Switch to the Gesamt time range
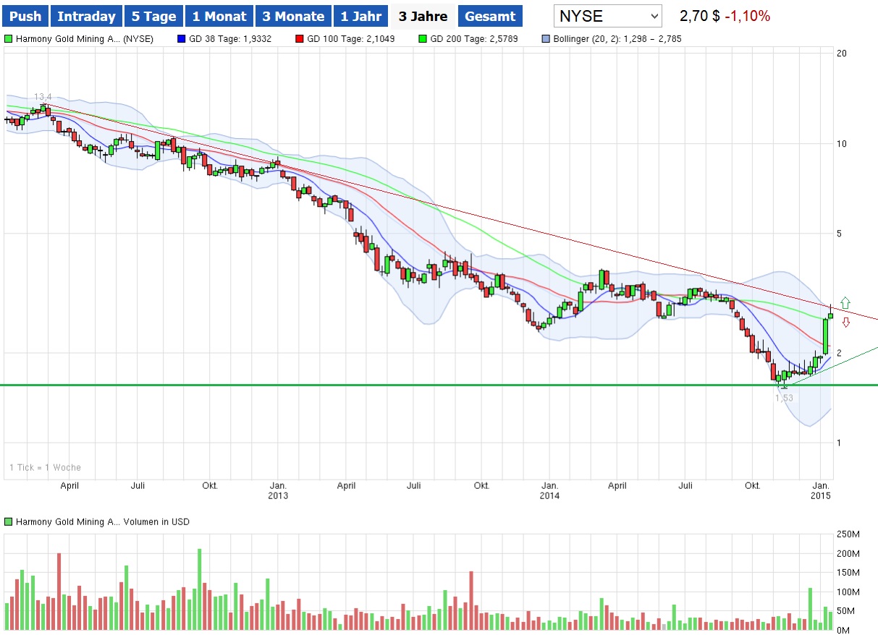 490,15
